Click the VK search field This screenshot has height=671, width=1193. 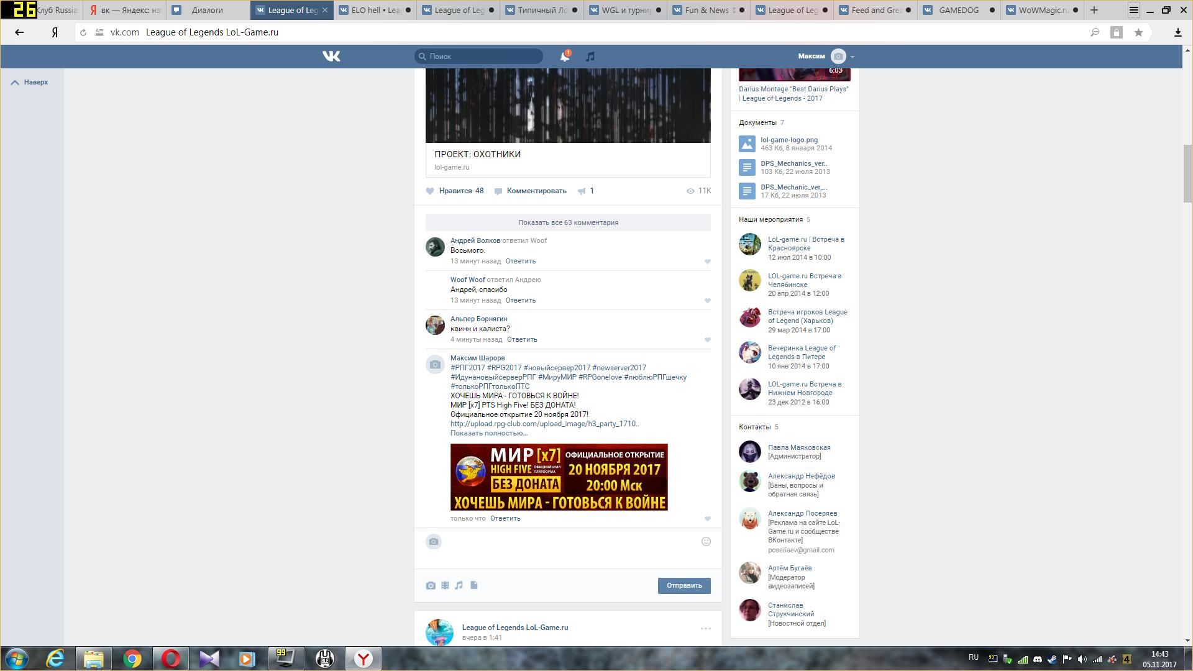[478, 57]
